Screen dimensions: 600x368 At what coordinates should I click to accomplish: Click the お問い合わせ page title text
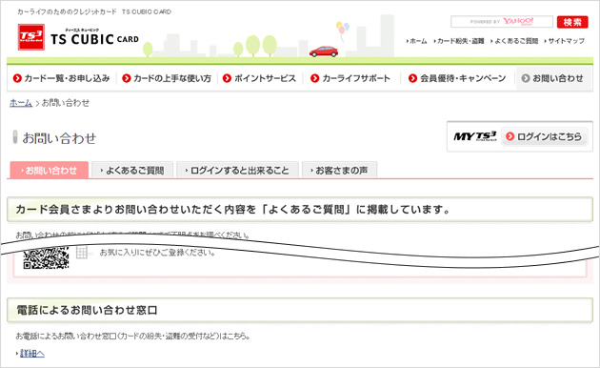[x=59, y=138]
